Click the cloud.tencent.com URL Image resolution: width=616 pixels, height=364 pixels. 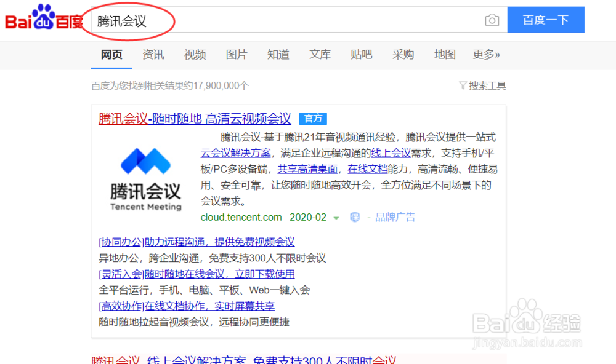point(241,217)
